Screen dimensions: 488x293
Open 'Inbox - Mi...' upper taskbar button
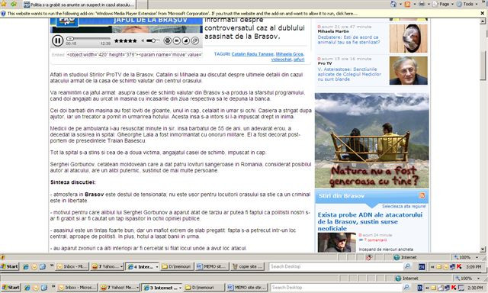(72, 266)
